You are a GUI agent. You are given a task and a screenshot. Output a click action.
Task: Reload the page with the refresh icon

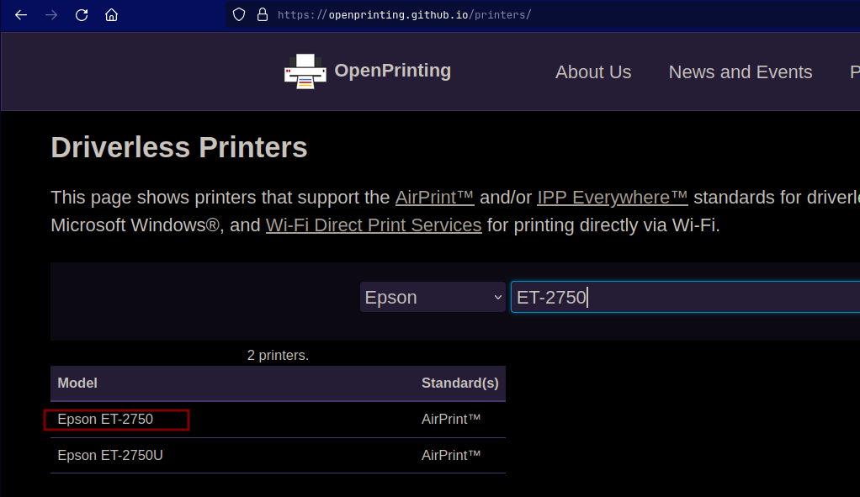click(82, 15)
